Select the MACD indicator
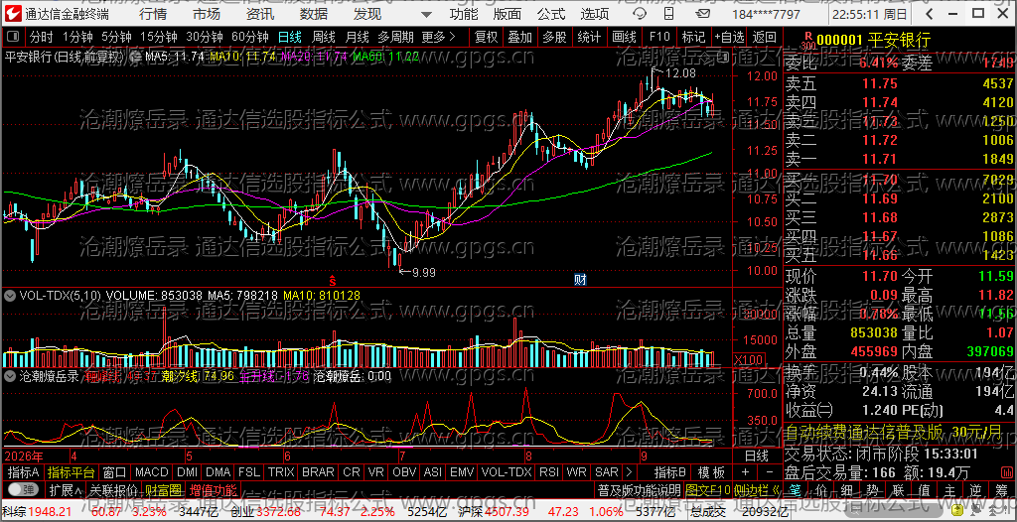Screen dimensions: 1017x522 pyautogui.click(x=152, y=472)
